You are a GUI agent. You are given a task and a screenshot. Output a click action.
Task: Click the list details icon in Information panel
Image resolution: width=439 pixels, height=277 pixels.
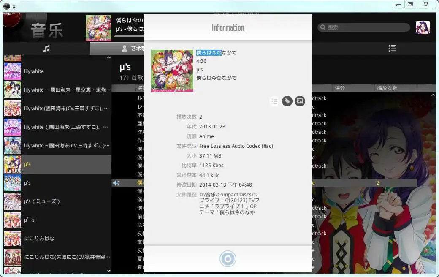tap(274, 101)
